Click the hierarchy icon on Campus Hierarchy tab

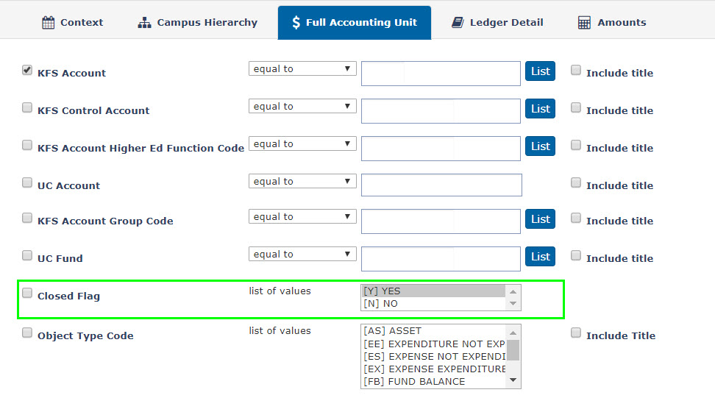[x=144, y=22]
